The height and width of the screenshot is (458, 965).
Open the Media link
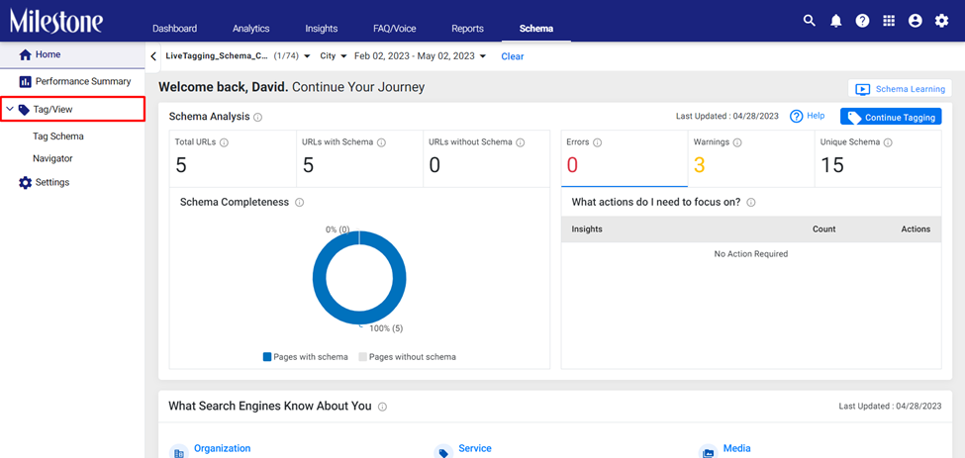pos(736,449)
